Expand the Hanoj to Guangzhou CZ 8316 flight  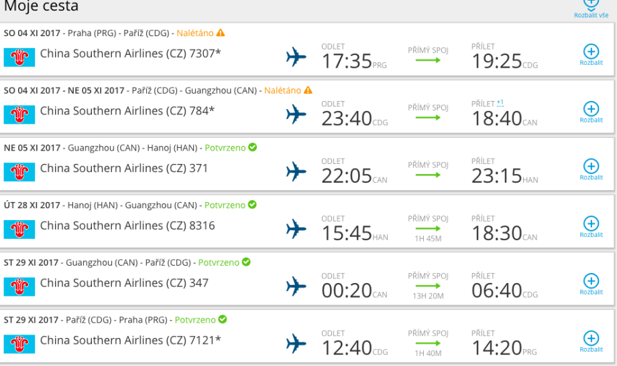591,226
